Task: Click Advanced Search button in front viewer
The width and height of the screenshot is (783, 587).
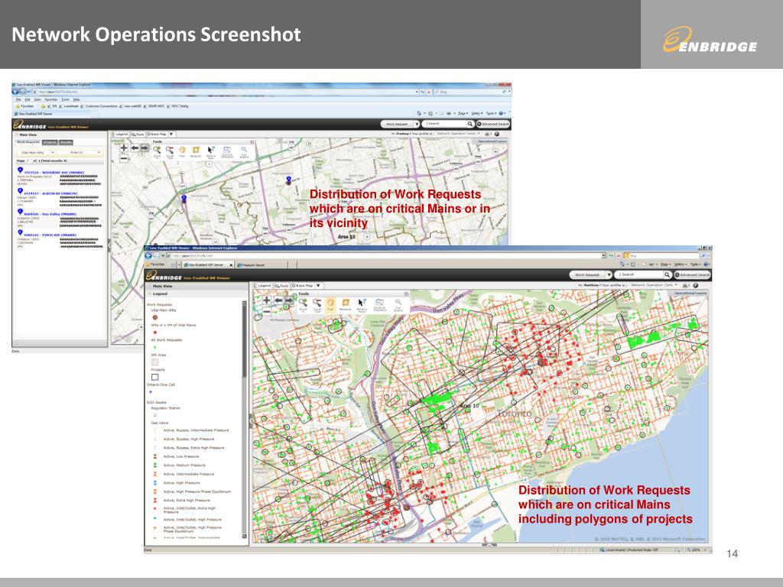Action: (693, 274)
